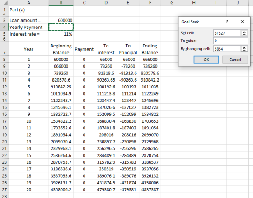Image resolution: width=253 pixels, height=198 pixels.
Task: Select year 10 Beginning Balance cell 1534822.2
Action: click(x=61, y=121)
